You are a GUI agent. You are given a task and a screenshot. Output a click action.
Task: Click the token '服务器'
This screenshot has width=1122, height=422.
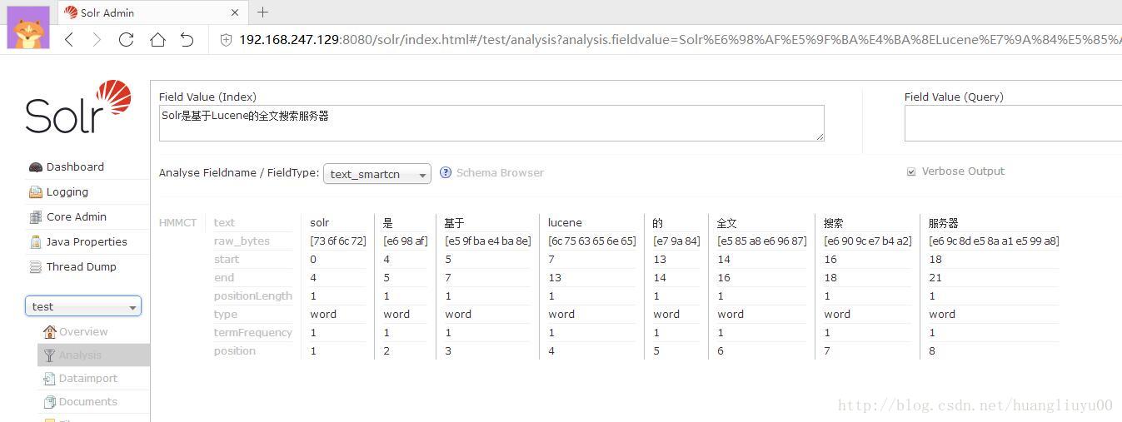(x=944, y=222)
